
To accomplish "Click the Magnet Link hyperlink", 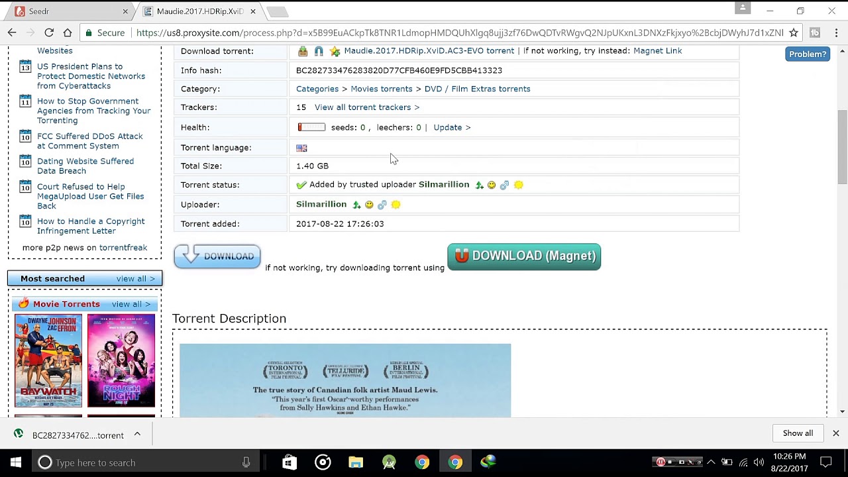I will (657, 51).
